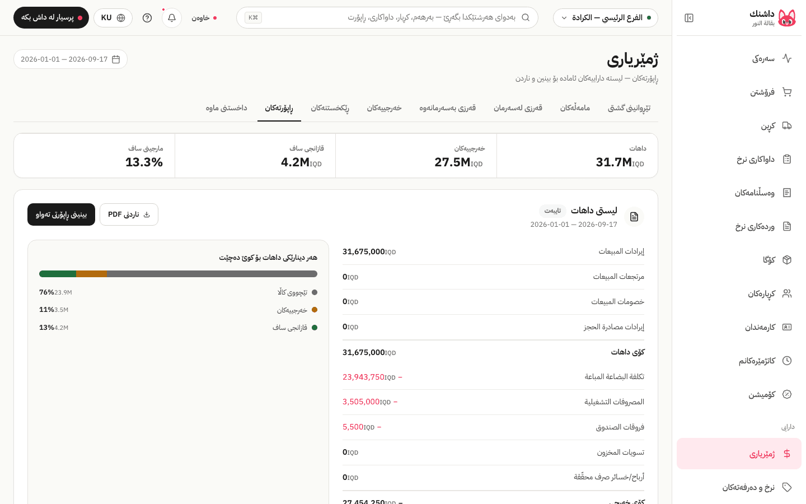This screenshot has width=806, height=504.
Task: Switch to قەرزی لەسەرمان tab
Action: 518,108
